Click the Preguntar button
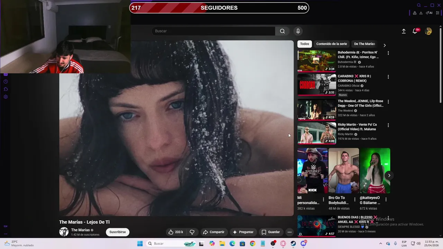 click(243, 232)
